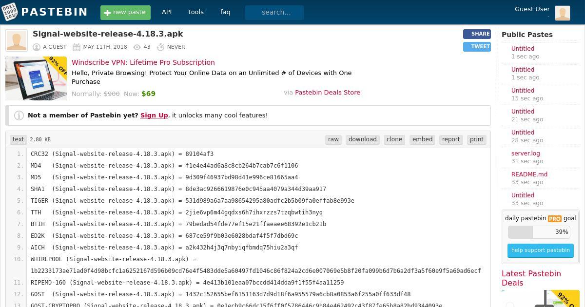Click the guest author person icon
585x307 pixels.
click(37, 47)
